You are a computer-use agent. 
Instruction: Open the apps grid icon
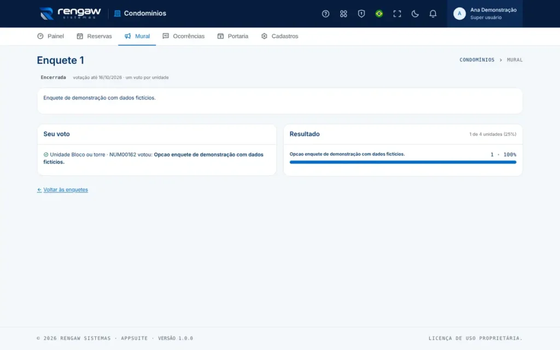tap(343, 14)
